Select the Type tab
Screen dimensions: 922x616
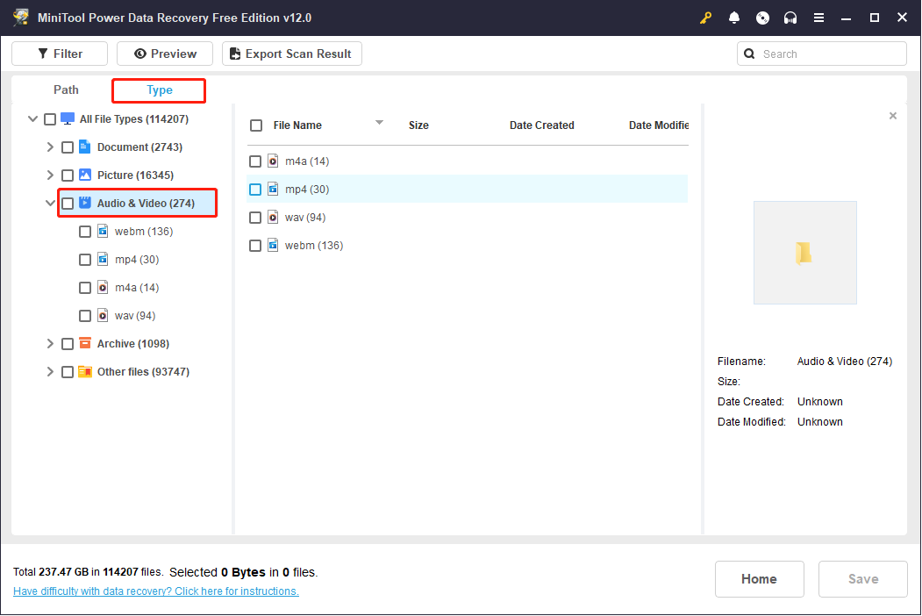pyautogui.click(x=159, y=90)
